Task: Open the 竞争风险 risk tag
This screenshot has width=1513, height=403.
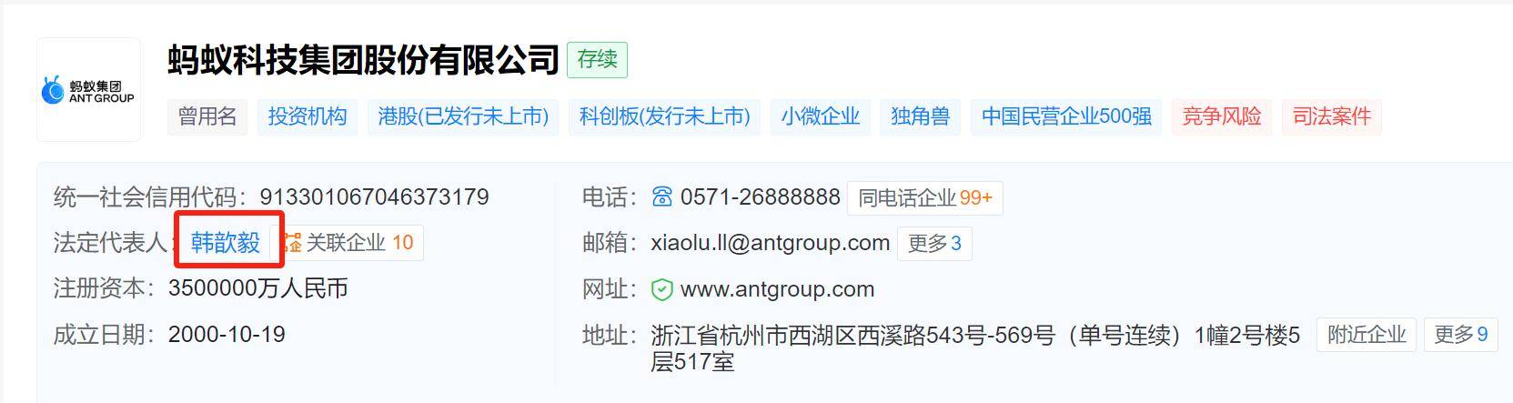Action: tap(1222, 116)
